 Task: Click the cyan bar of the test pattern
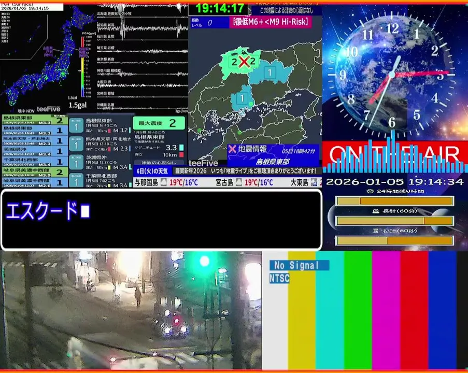coord(330,310)
